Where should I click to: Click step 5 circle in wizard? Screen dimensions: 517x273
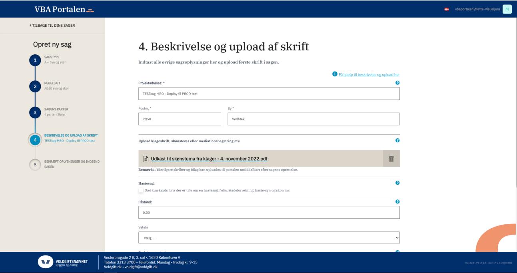35,165
